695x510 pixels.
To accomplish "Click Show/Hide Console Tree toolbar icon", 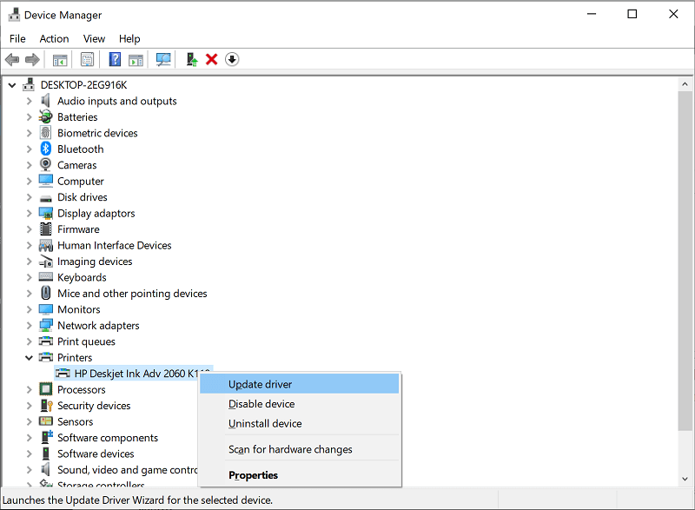I will tap(60, 59).
